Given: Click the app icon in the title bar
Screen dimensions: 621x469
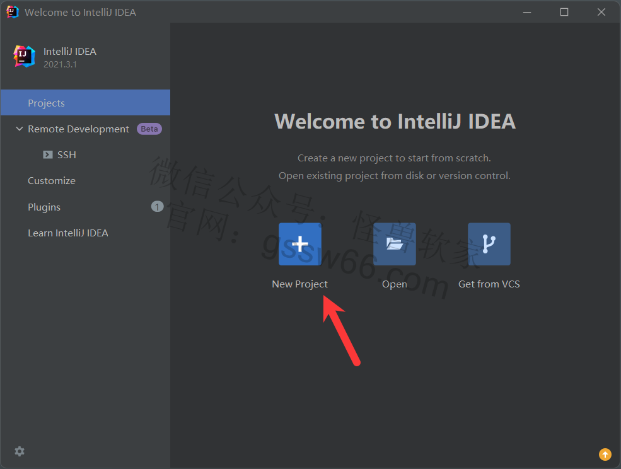Looking at the screenshot, I should [12, 12].
